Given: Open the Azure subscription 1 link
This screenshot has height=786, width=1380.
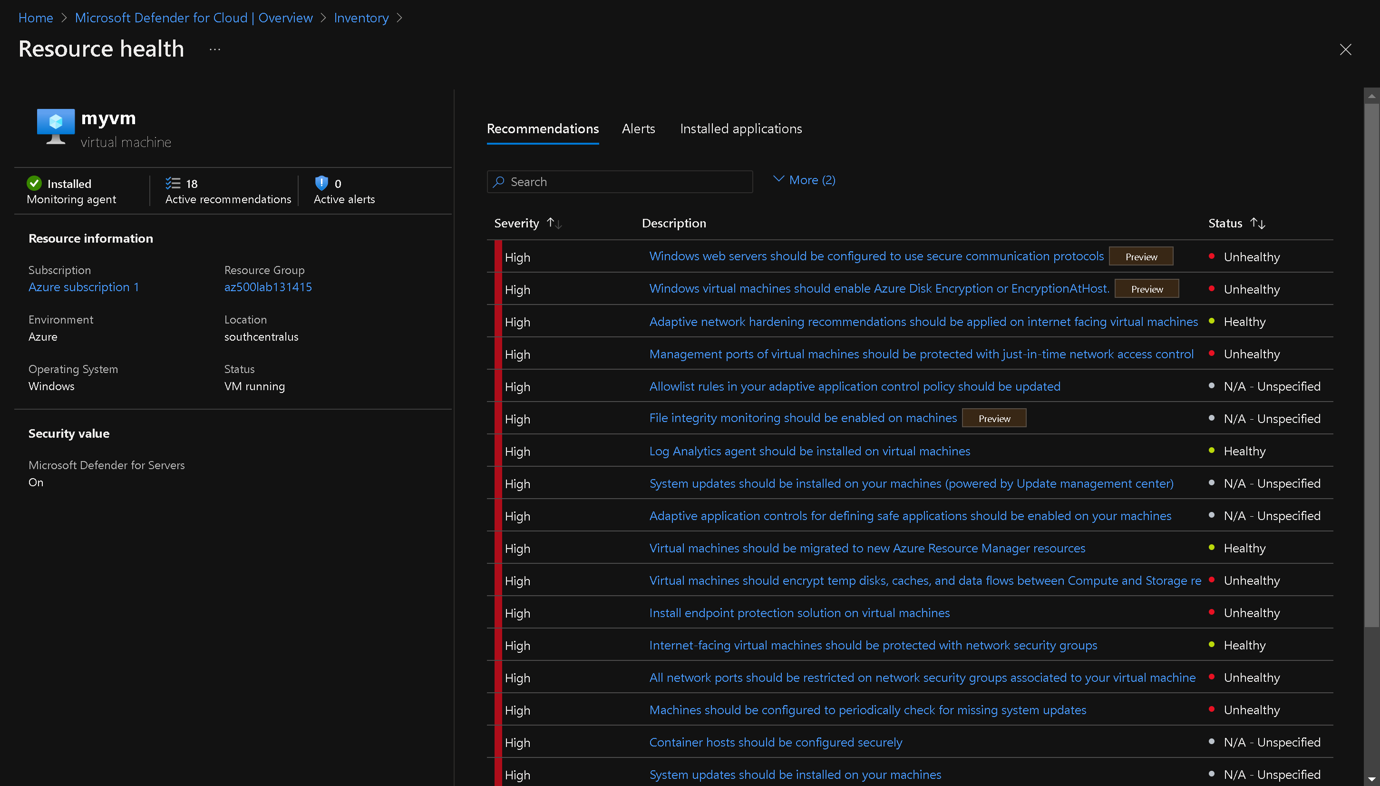Looking at the screenshot, I should [84, 286].
